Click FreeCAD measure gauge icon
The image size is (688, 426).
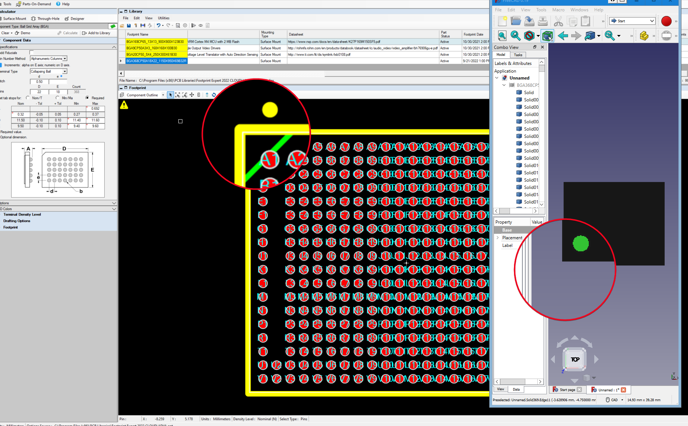pyautogui.click(x=666, y=36)
